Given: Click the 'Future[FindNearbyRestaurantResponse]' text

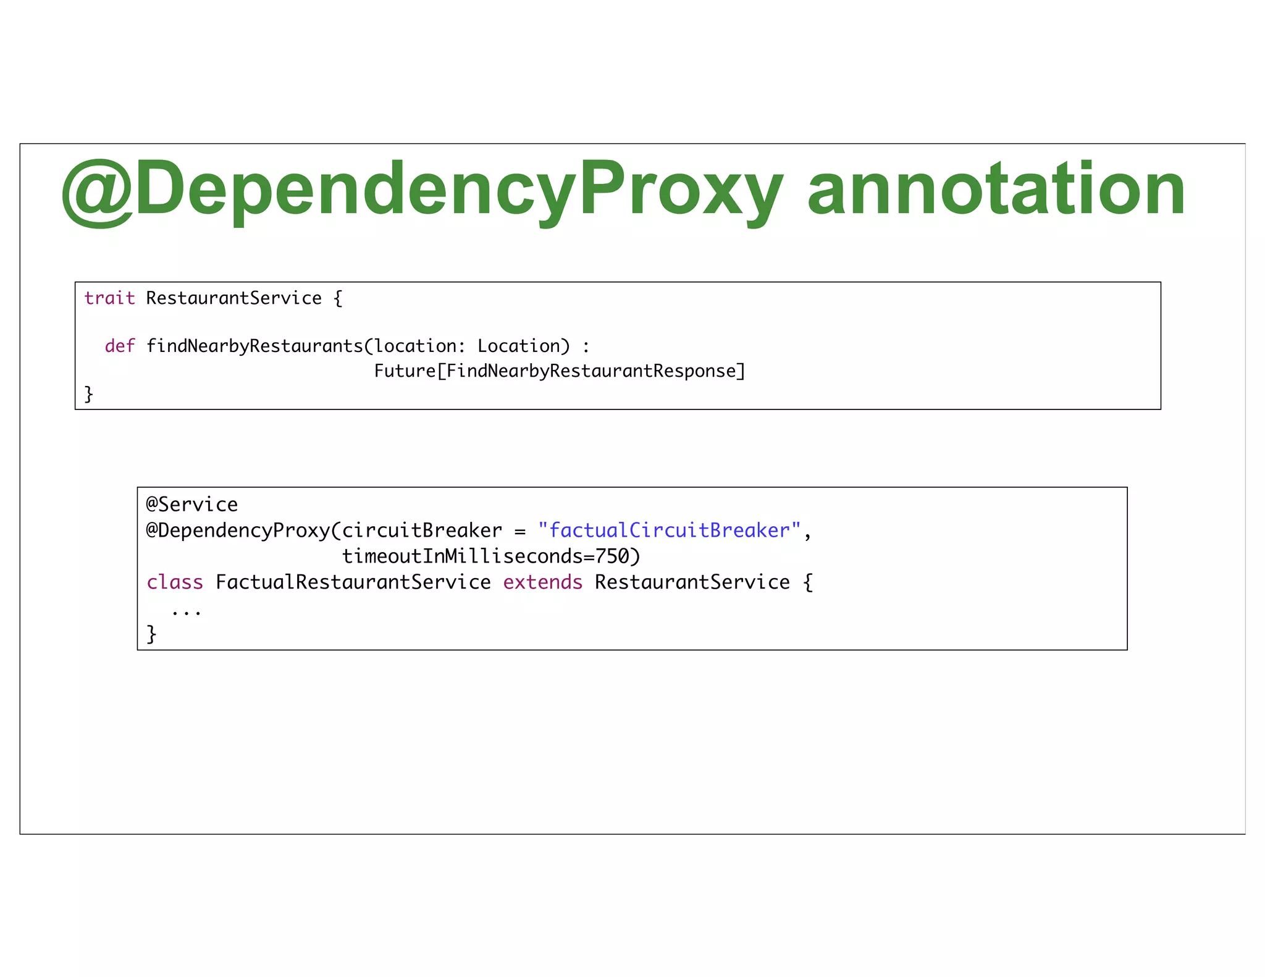Looking at the screenshot, I should [560, 371].
